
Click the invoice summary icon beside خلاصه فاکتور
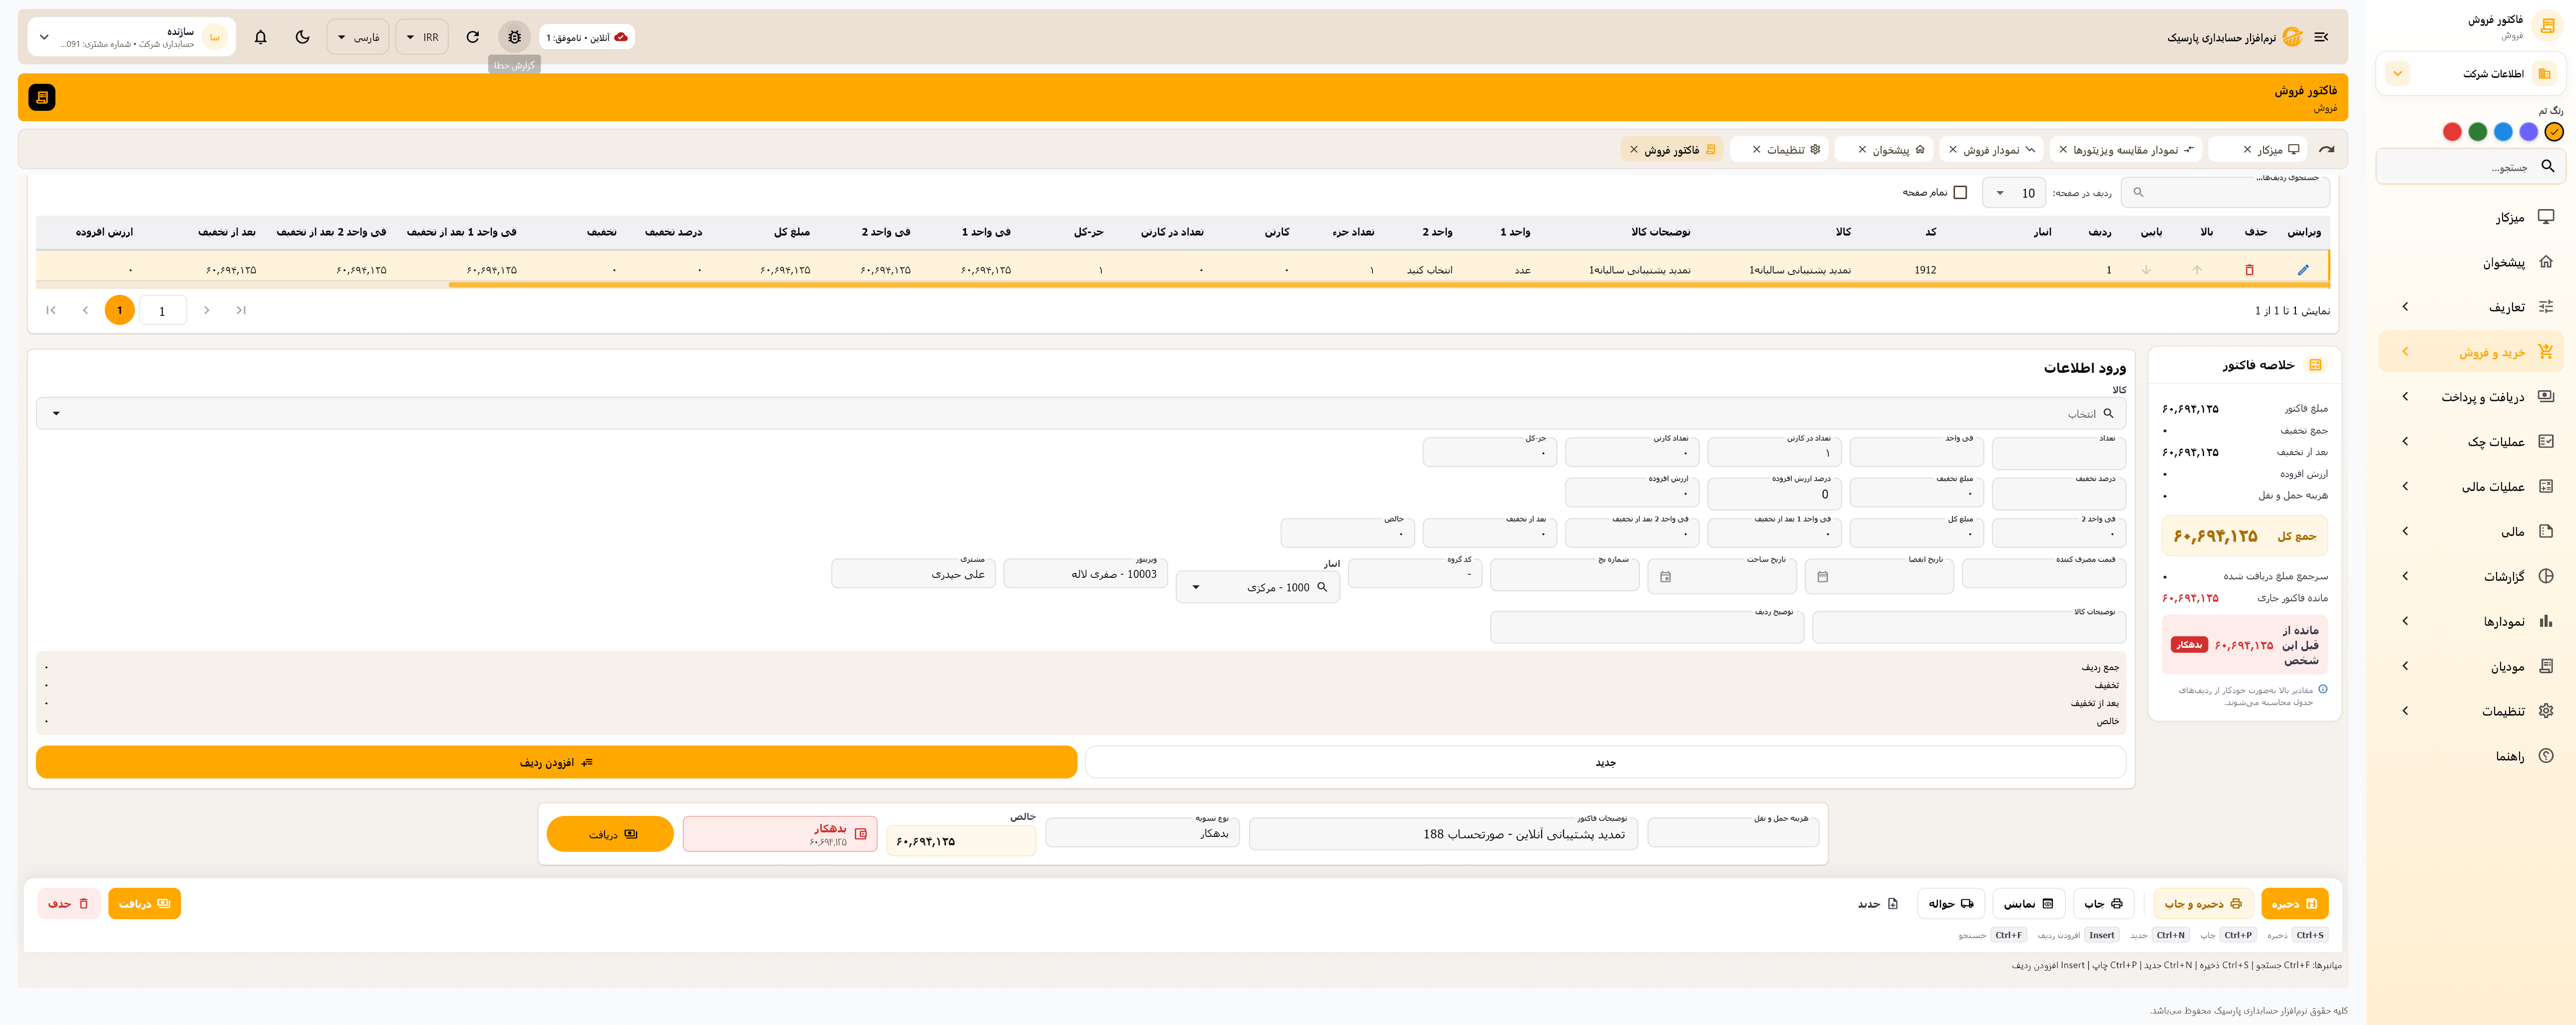pos(2314,365)
